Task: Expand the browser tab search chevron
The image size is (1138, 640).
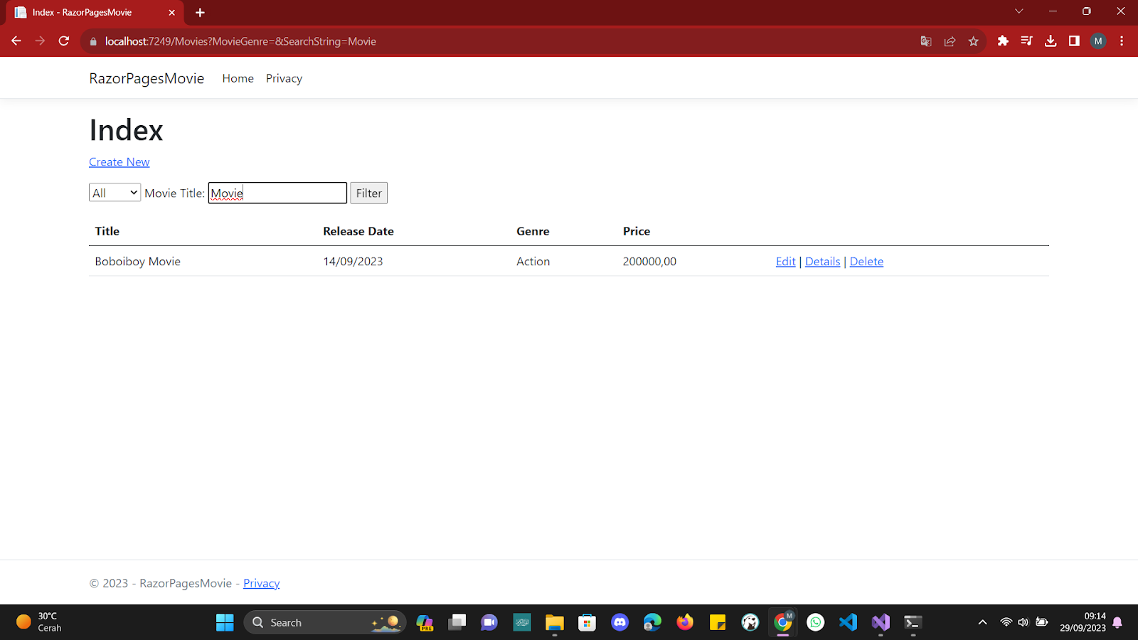Action: pos(1019,11)
